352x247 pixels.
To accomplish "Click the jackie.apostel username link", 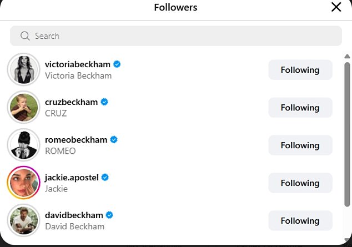I will click(72, 178).
